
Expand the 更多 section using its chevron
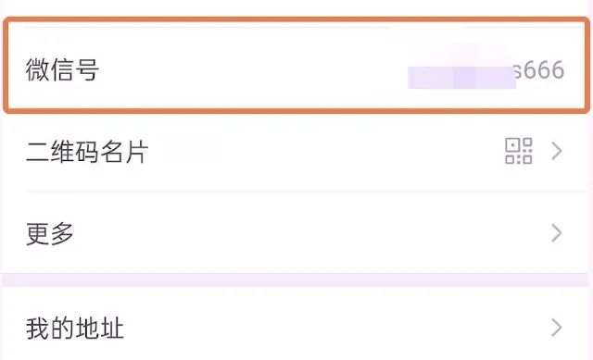point(556,232)
